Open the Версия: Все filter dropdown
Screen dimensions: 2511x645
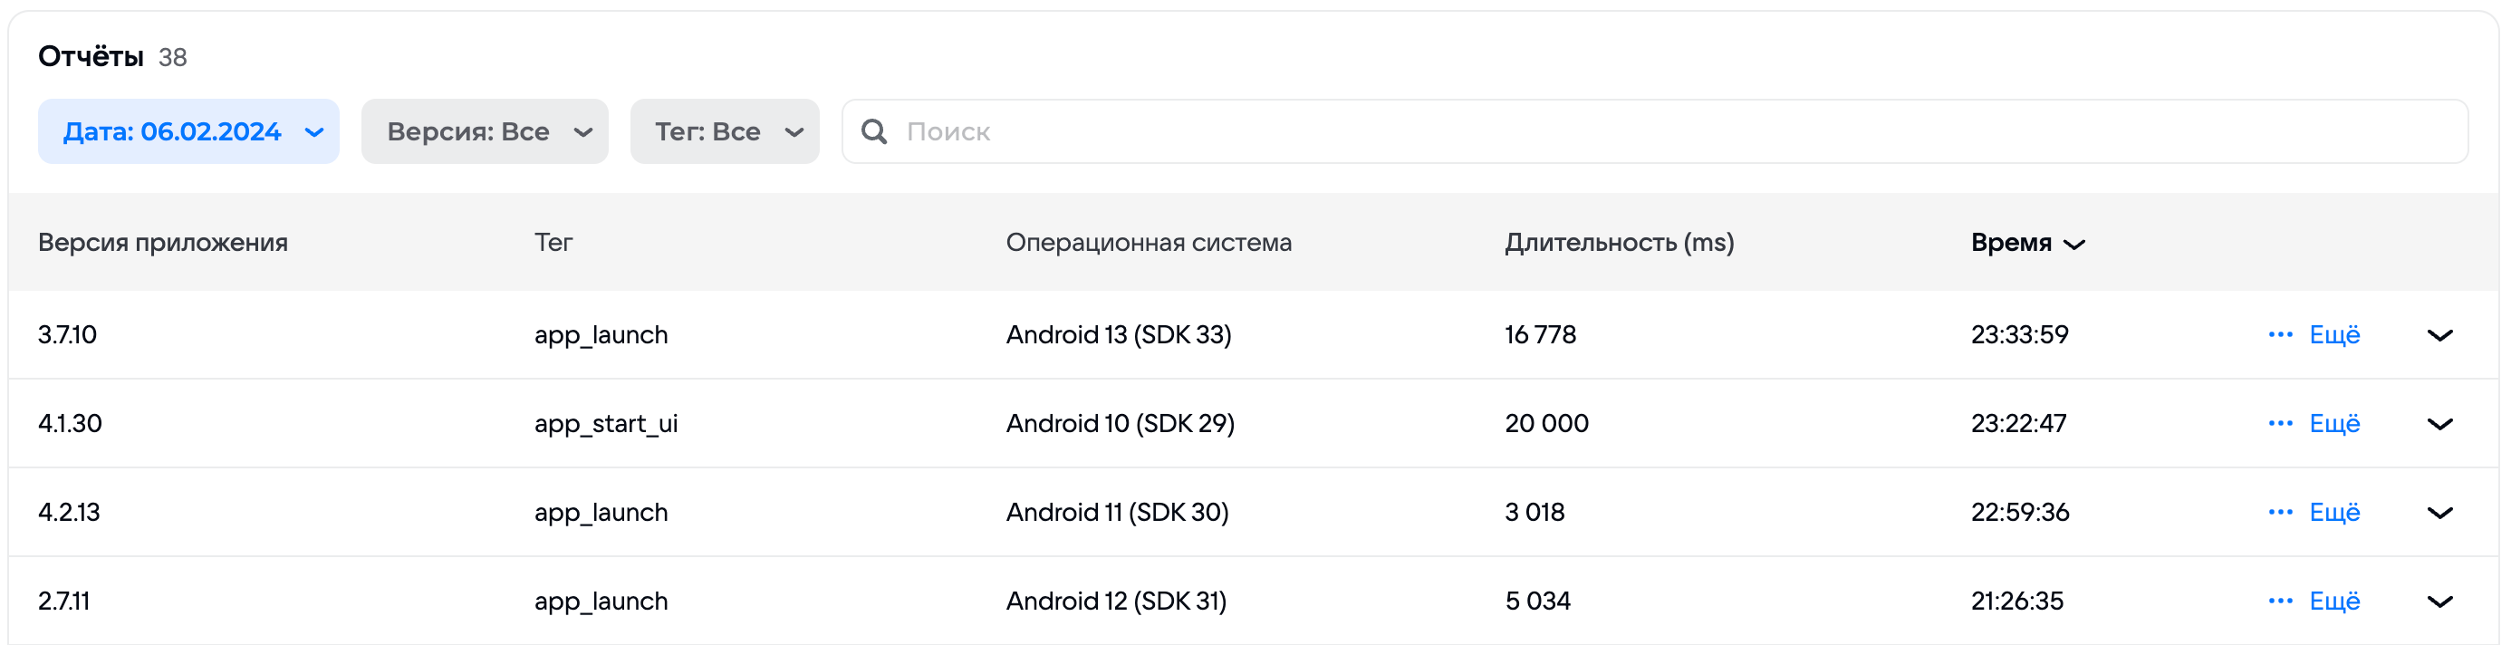tap(485, 131)
